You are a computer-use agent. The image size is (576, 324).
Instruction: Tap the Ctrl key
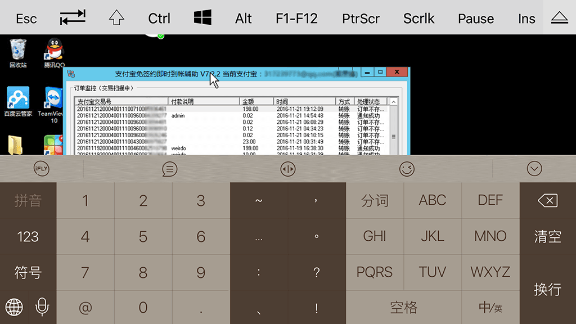click(159, 19)
